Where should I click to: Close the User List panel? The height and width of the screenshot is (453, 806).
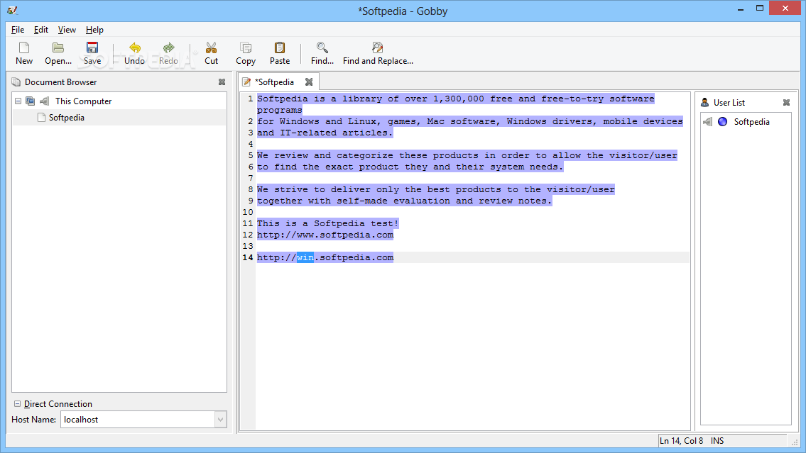(786, 103)
